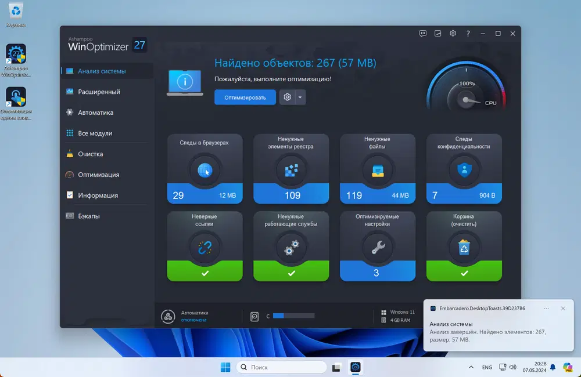
Task: Select the Корзина desktop icon
Action: point(16,15)
